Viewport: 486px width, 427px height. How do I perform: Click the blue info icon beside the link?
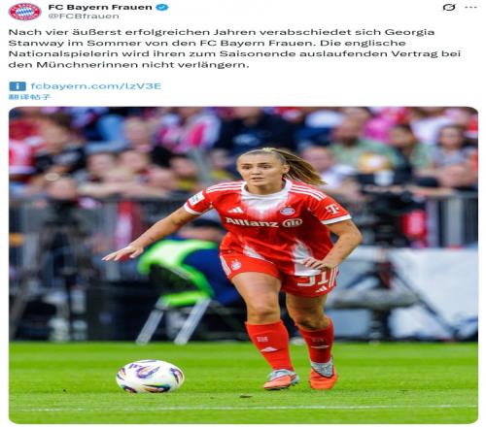point(17,86)
